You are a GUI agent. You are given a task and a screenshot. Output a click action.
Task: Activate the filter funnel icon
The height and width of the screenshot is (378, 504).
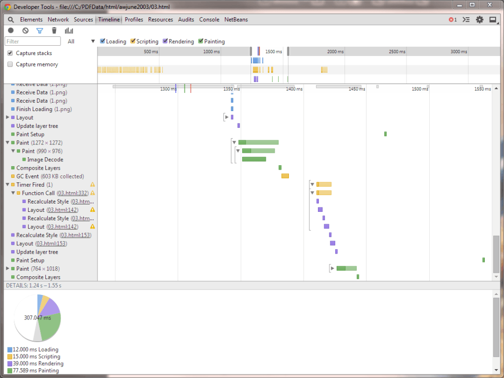(x=40, y=30)
